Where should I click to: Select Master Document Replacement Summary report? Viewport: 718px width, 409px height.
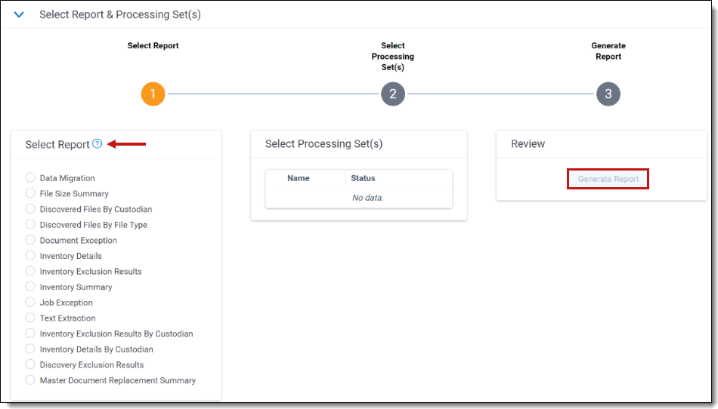pyautogui.click(x=30, y=380)
